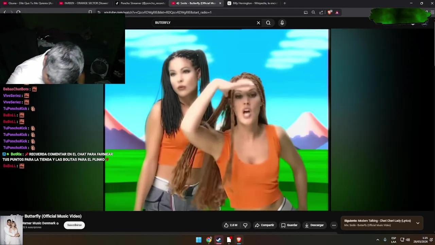Screen dimensions: 435x245
Task: Dislike the Butterfly video
Action: tap(245, 225)
